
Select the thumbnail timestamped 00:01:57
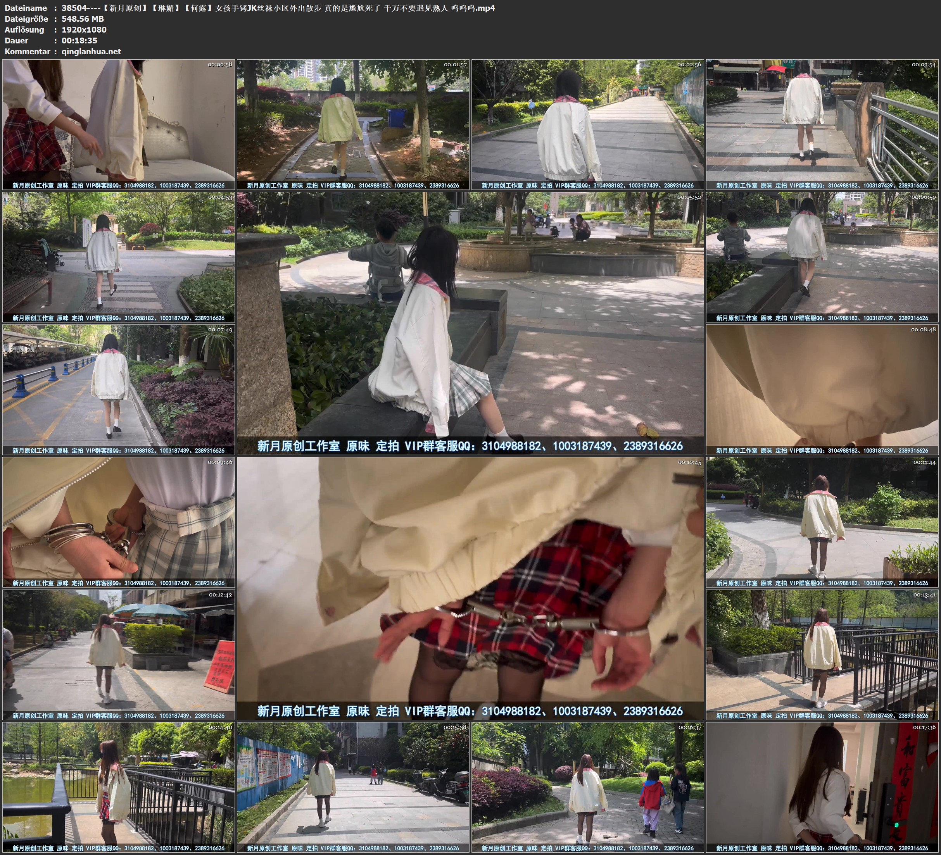click(x=353, y=124)
